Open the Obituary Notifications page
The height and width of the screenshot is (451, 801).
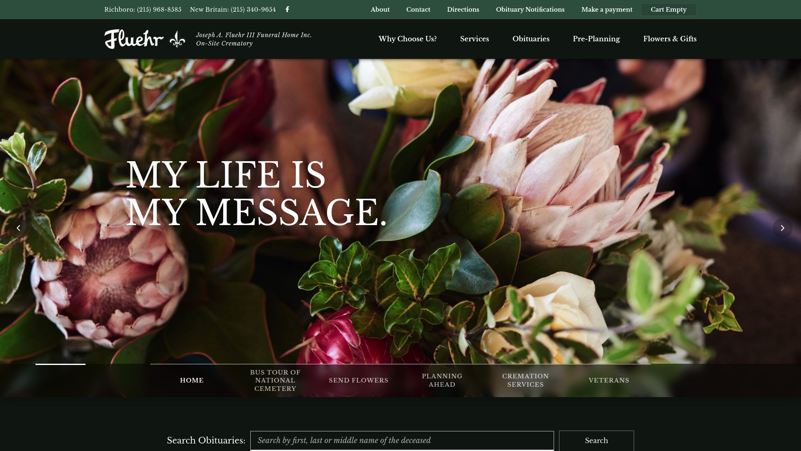(x=530, y=9)
